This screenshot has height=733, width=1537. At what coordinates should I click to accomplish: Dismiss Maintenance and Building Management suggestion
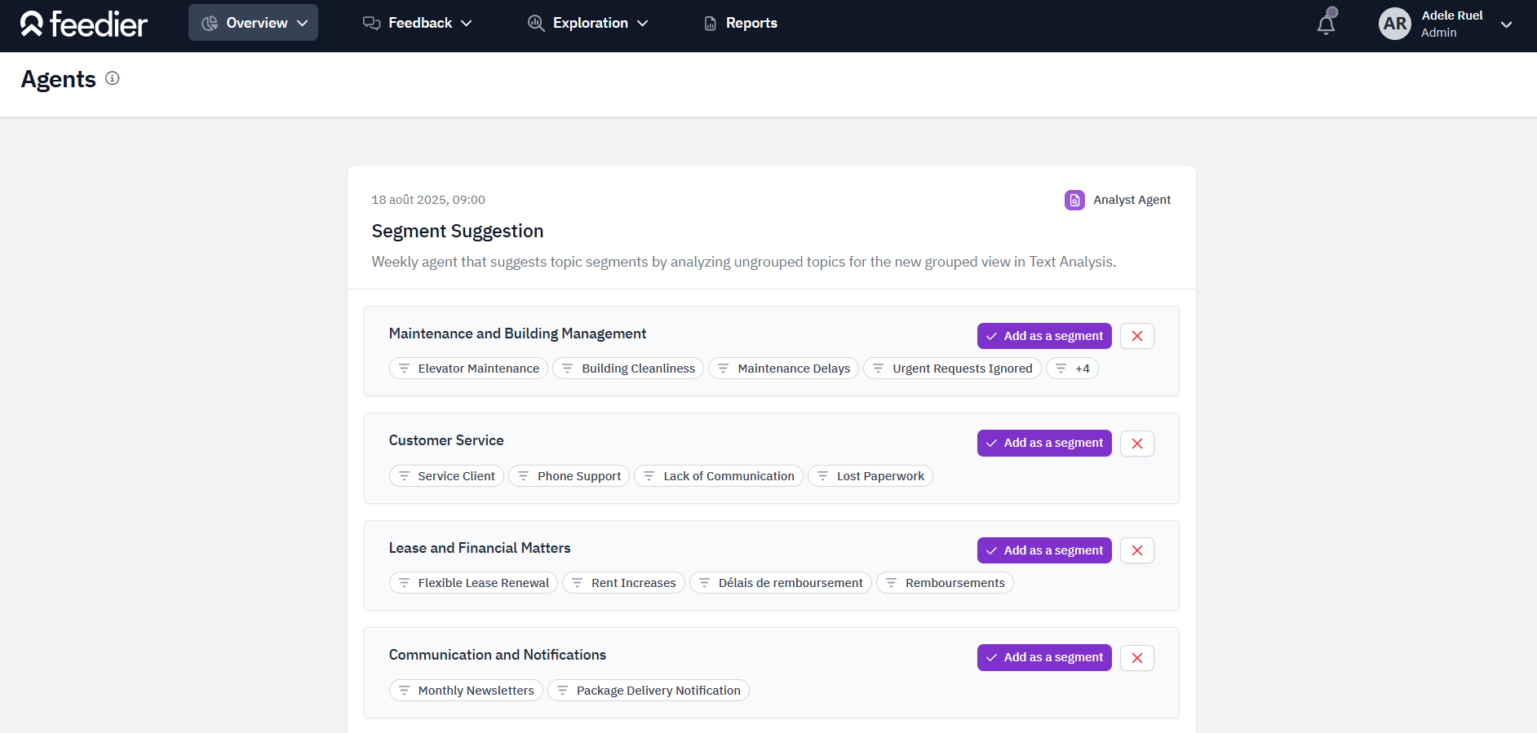1136,336
